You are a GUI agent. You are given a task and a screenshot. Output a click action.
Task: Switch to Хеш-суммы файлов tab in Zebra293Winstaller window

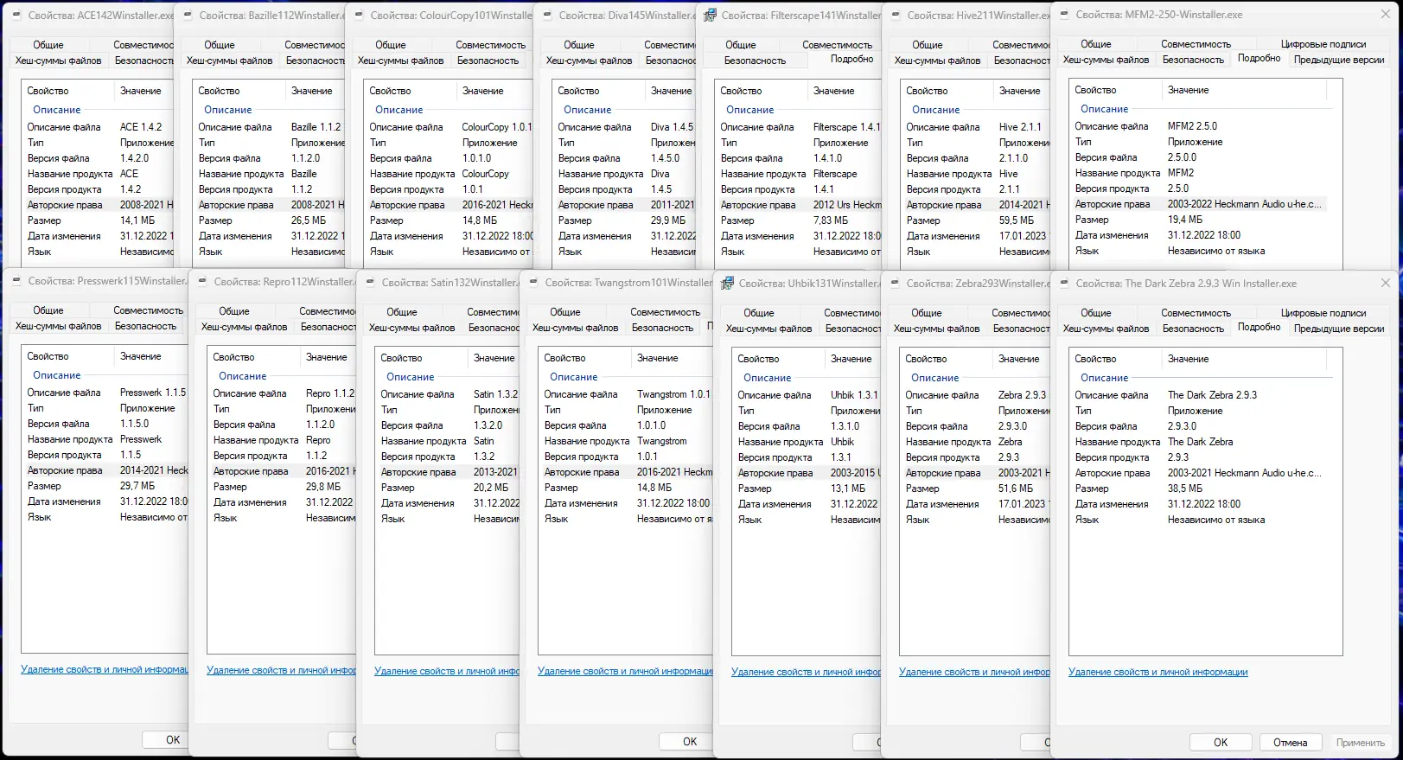click(x=937, y=329)
